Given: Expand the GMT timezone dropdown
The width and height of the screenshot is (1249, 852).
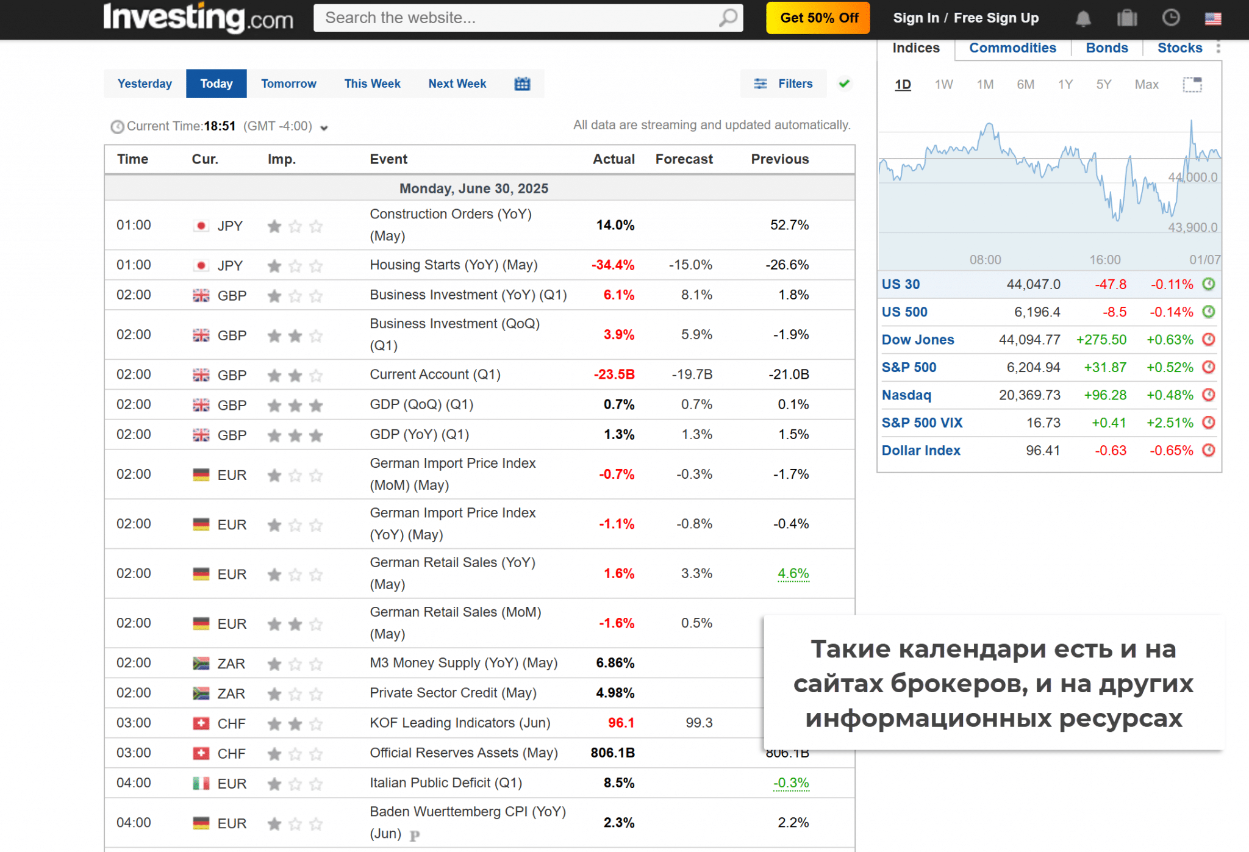Looking at the screenshot, I should tap(324, 127).
